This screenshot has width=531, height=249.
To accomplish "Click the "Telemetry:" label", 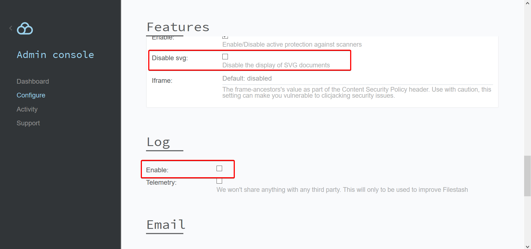I will pos(161,182).
